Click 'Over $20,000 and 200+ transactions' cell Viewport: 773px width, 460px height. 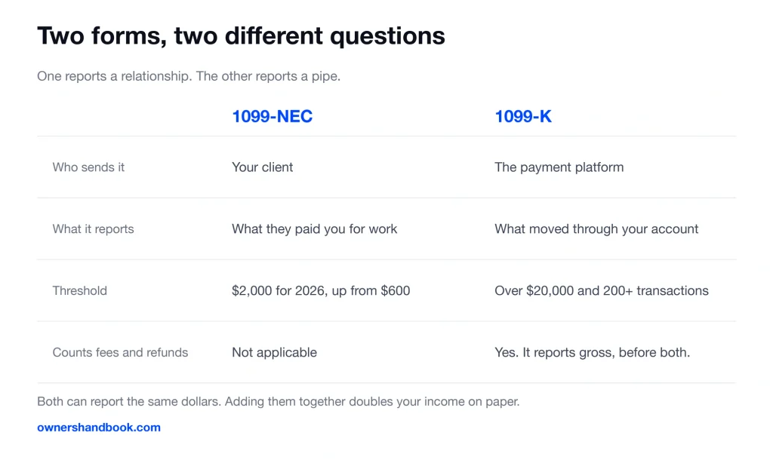tap(602, 290)
